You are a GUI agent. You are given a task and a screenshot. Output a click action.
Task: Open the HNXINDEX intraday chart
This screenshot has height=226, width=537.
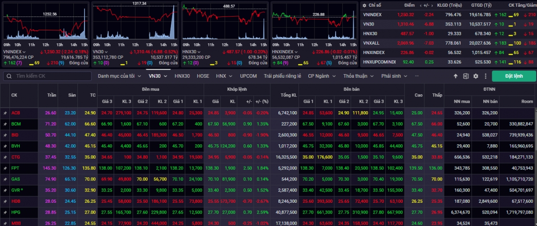314,22
